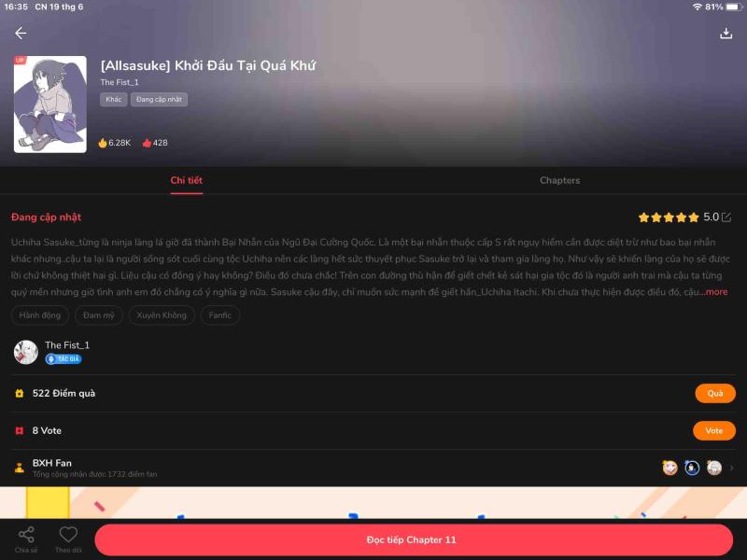Open the Sasuke cover thumbnail
This screenshot has height=560, width=747.
tap(50, 105)
